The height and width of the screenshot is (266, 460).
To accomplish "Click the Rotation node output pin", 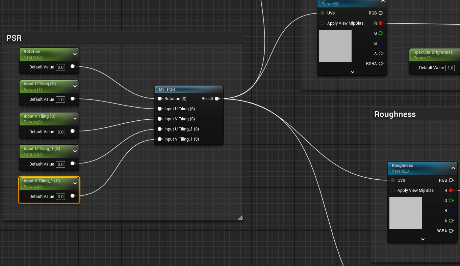I will pyautogui.click(x=73, y=67).
